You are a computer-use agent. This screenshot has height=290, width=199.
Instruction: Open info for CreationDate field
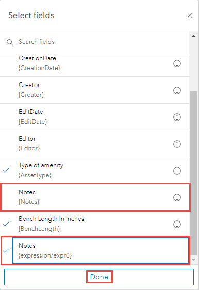pyautogui.click(x=177, y=64)
